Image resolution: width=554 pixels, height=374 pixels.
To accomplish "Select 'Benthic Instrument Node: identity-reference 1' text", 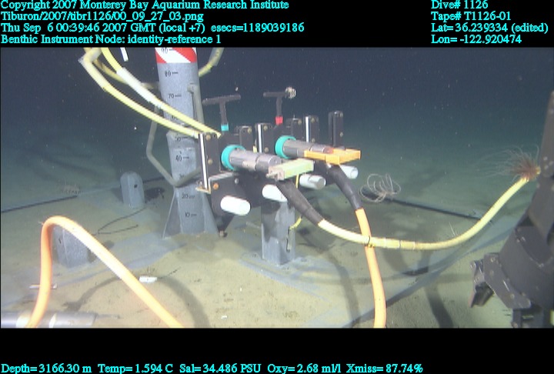I will pyautogui.click(x=111, y=39).
